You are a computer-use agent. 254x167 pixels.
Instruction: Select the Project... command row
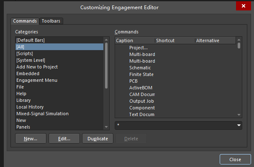(176, 48)
